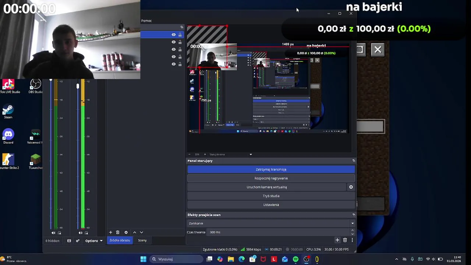Open transition properties three-dot menu
The width and height of the screenshot is (471, 265).
click(352, 240)
